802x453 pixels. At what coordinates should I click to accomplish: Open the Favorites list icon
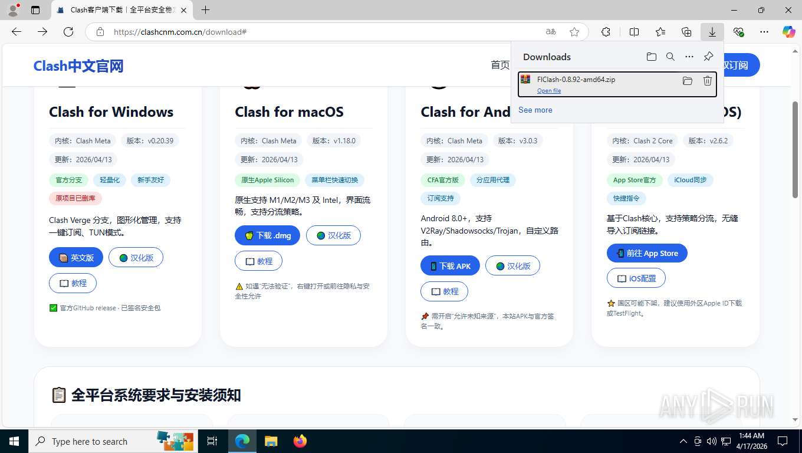[660, 32]
